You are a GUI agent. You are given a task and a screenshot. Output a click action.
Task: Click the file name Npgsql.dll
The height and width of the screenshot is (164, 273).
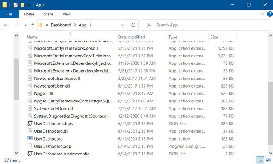pyautogui.click(x=44, y=94)
